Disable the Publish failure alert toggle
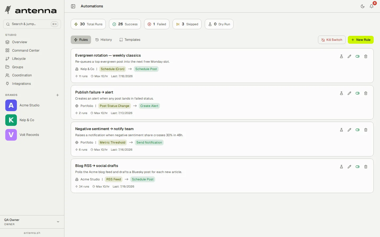 pyautogui.click(x=358, y=93)
